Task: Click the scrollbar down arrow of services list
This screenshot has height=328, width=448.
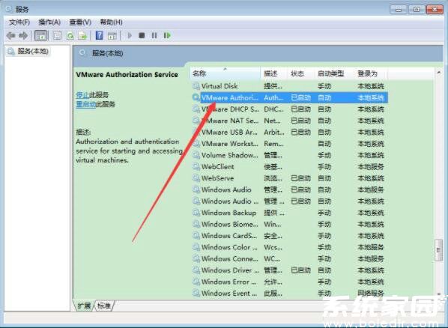Action: click(x=438, y=294)
